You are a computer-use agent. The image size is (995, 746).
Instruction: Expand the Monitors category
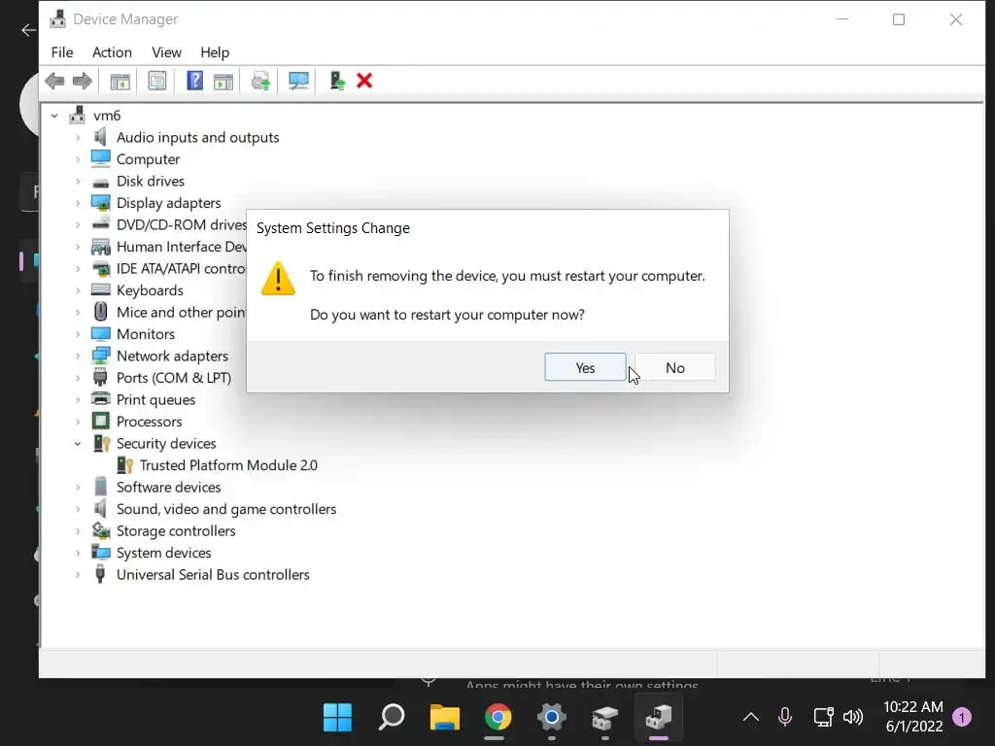(78, 334)
